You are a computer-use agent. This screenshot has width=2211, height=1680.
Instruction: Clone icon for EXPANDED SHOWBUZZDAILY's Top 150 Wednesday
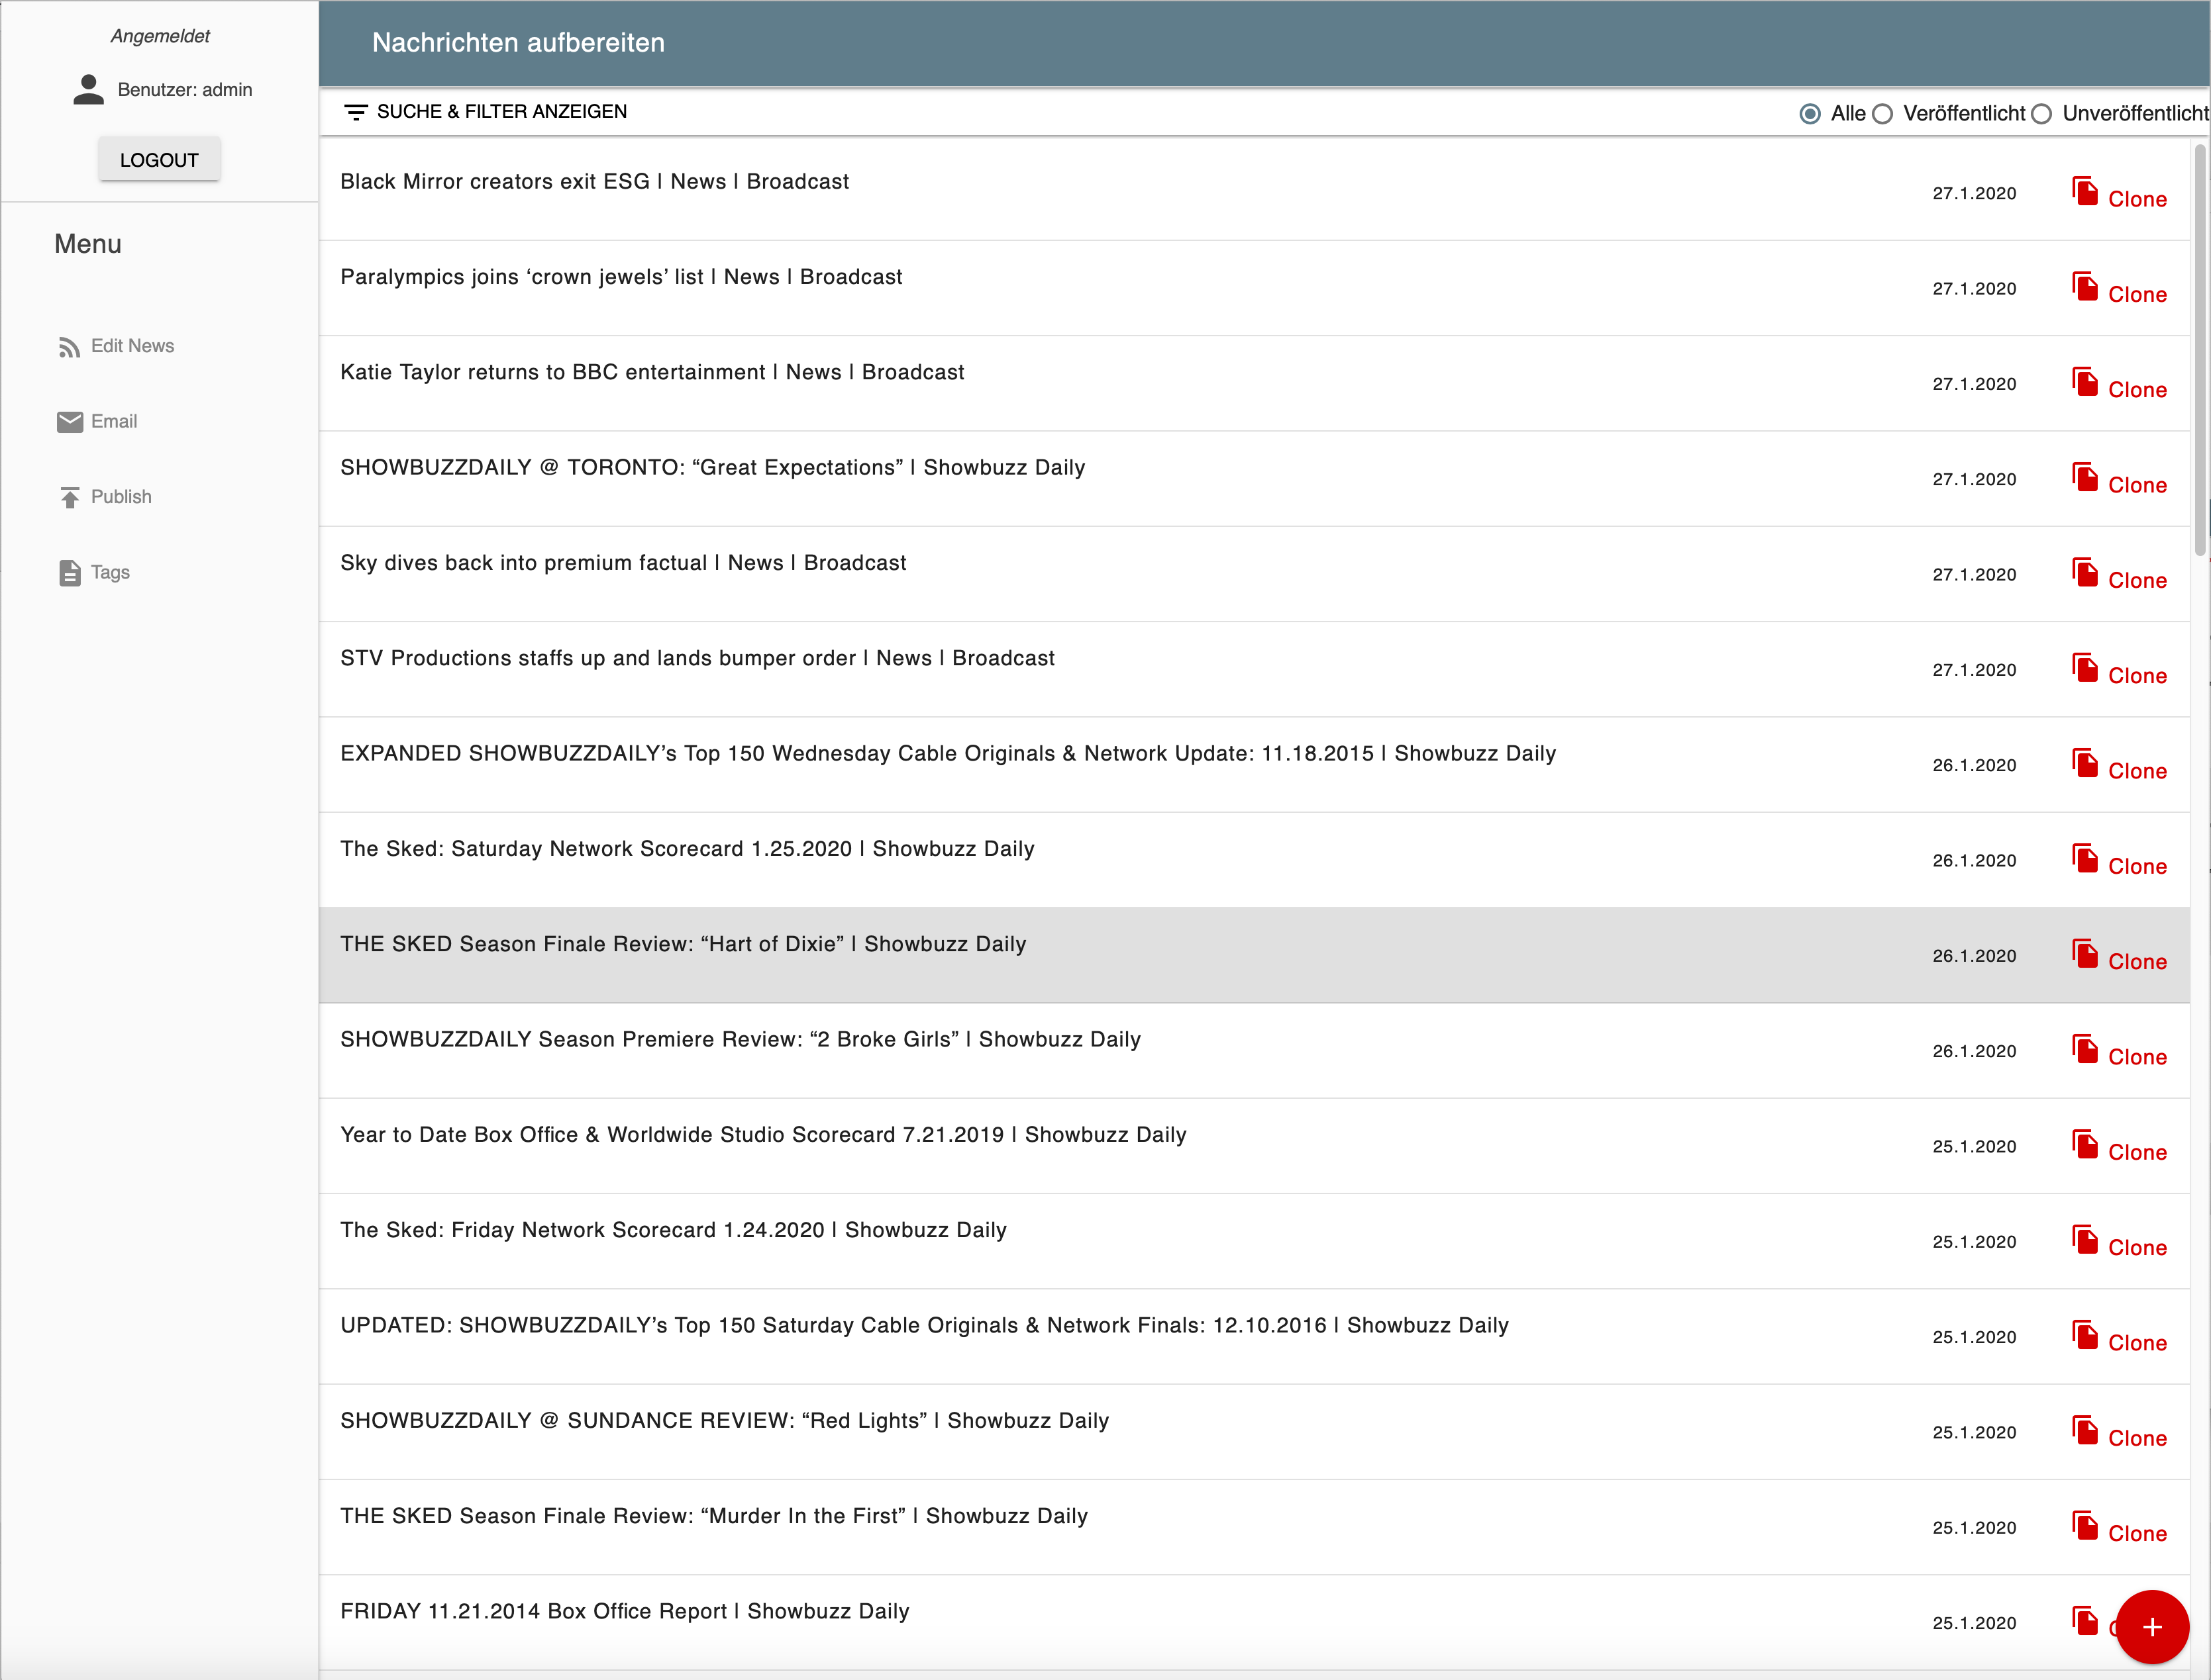pos(2085,763)
